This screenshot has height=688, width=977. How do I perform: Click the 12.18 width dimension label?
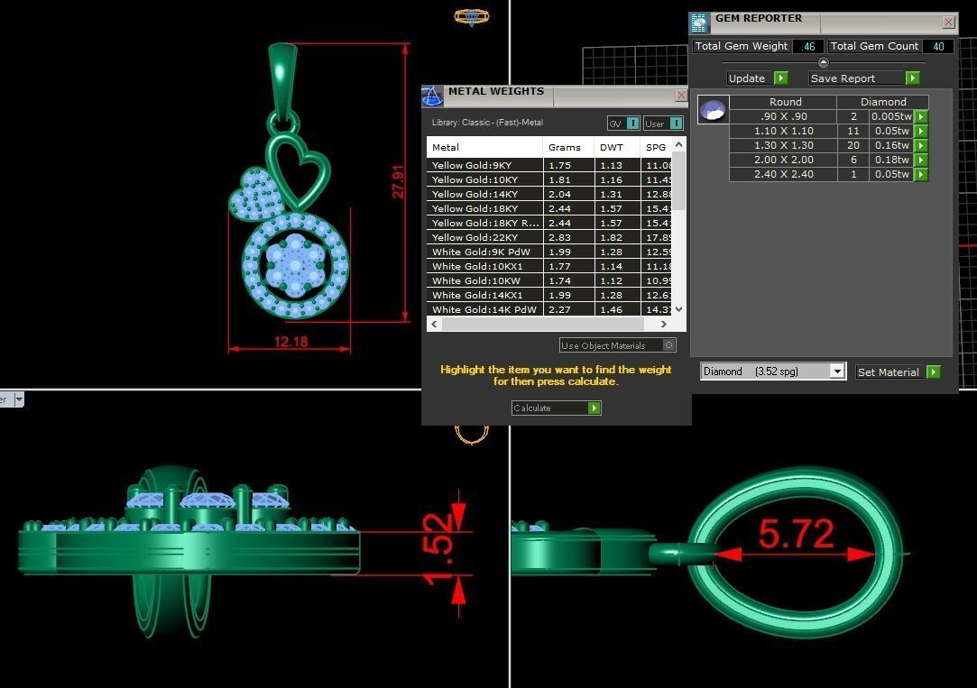(290, 342)
